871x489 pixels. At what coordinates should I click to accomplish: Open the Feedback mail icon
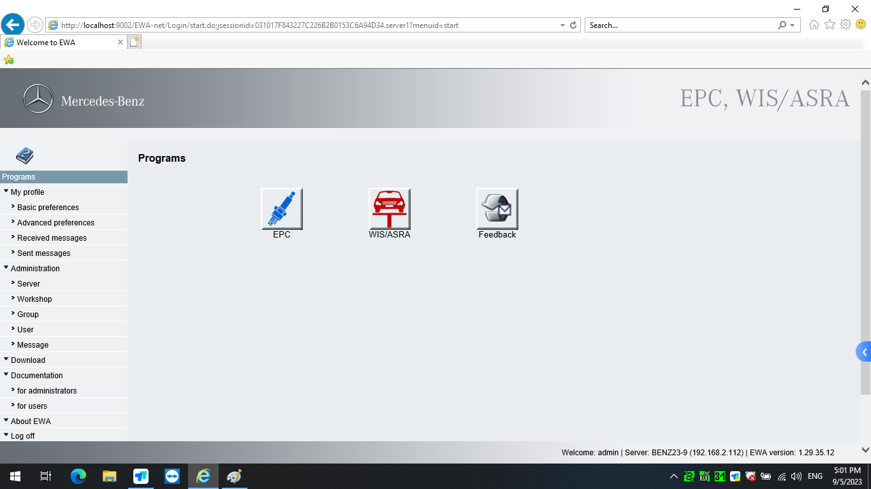pos(497,209)
